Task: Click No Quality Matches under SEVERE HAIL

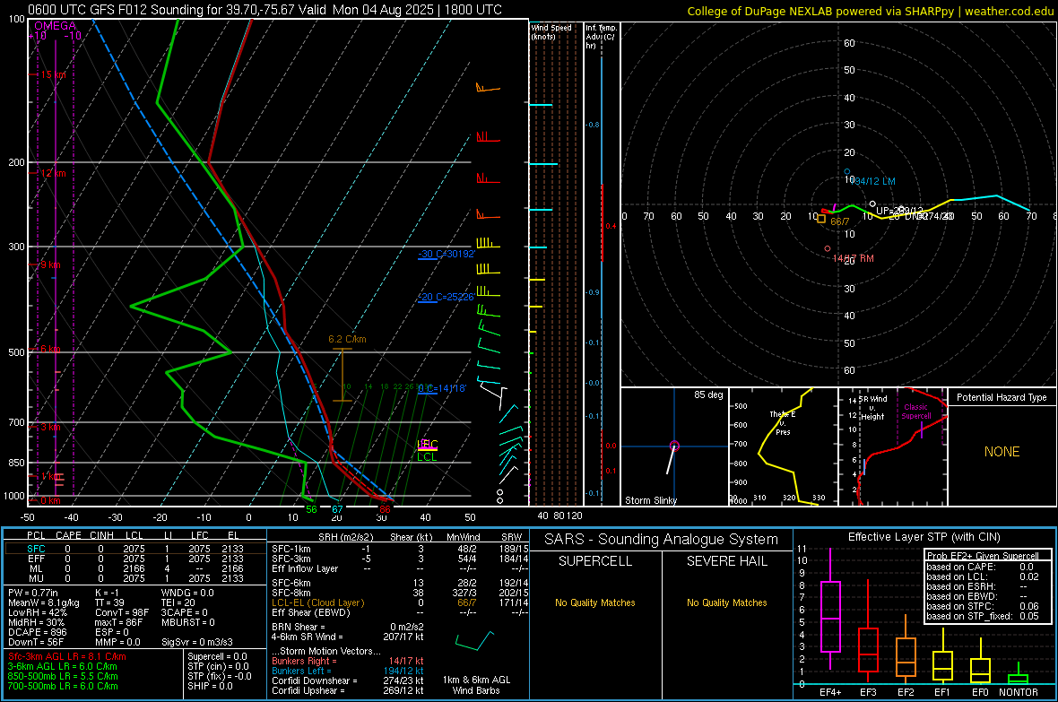Action: pyautogui.click(x=726, y=602)
